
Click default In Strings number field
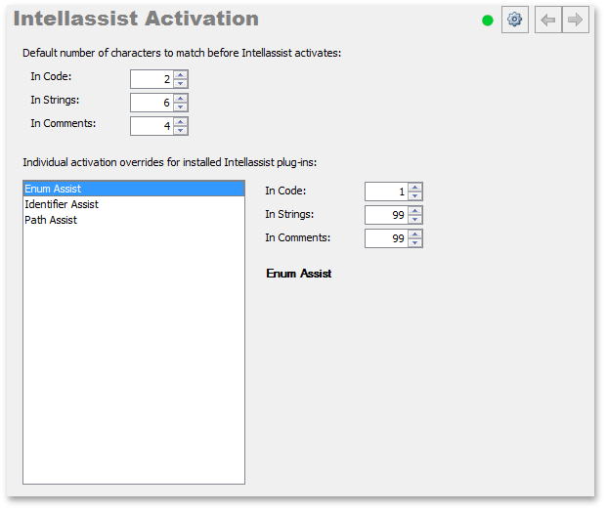coord(152,103)
